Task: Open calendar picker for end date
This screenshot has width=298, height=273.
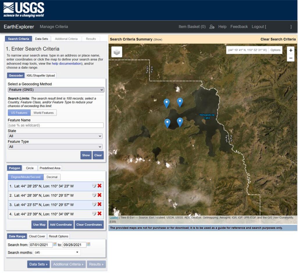Action: pos(89,244)
